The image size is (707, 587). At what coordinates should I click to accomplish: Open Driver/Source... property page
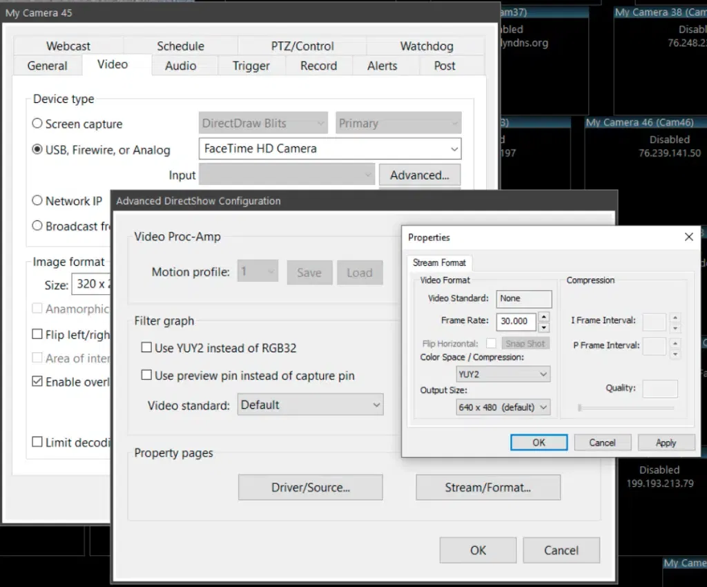tap(310, 488)
